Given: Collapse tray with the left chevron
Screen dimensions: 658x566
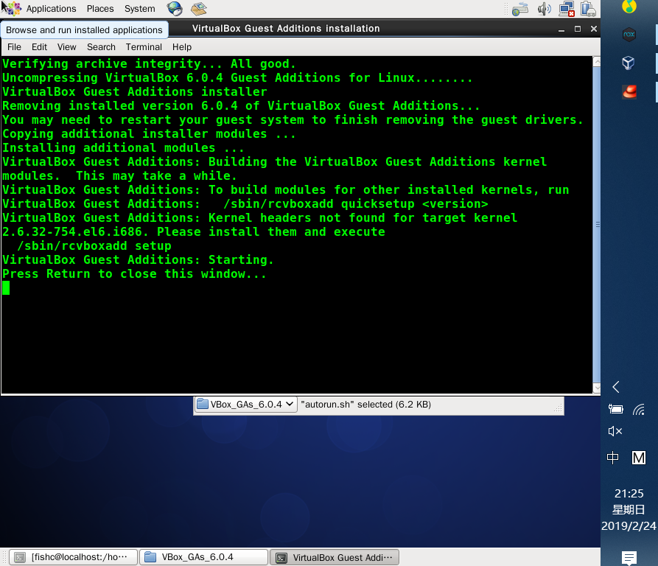Looking at the screenshot, I should click(x=615, y=387).
